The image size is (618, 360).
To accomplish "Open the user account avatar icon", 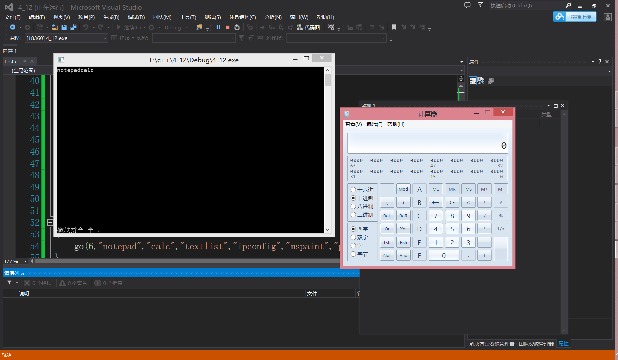I will click(x=608, y=17).
